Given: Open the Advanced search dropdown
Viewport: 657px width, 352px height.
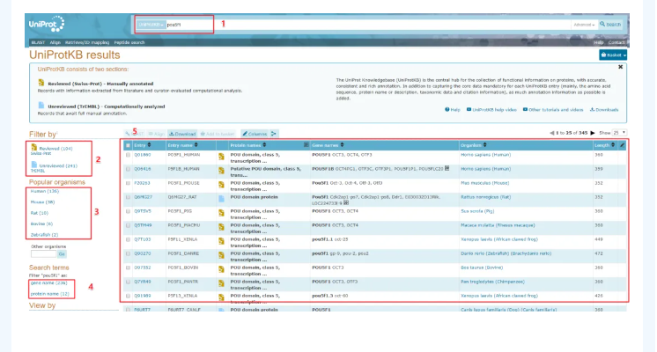Looking at the screenshot, I should point(584,25).
